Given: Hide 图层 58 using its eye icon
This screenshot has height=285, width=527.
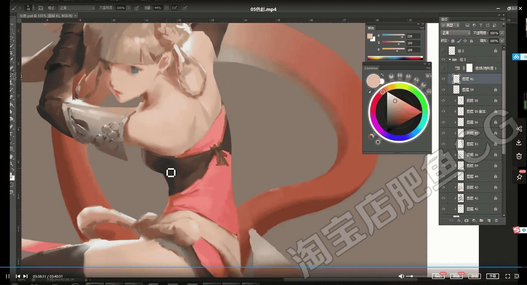Looking at the screenshot, I should point(443,100).
